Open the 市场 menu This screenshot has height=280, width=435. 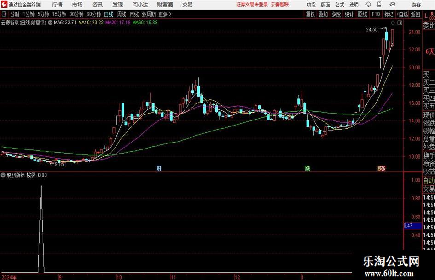pos(77,5)
